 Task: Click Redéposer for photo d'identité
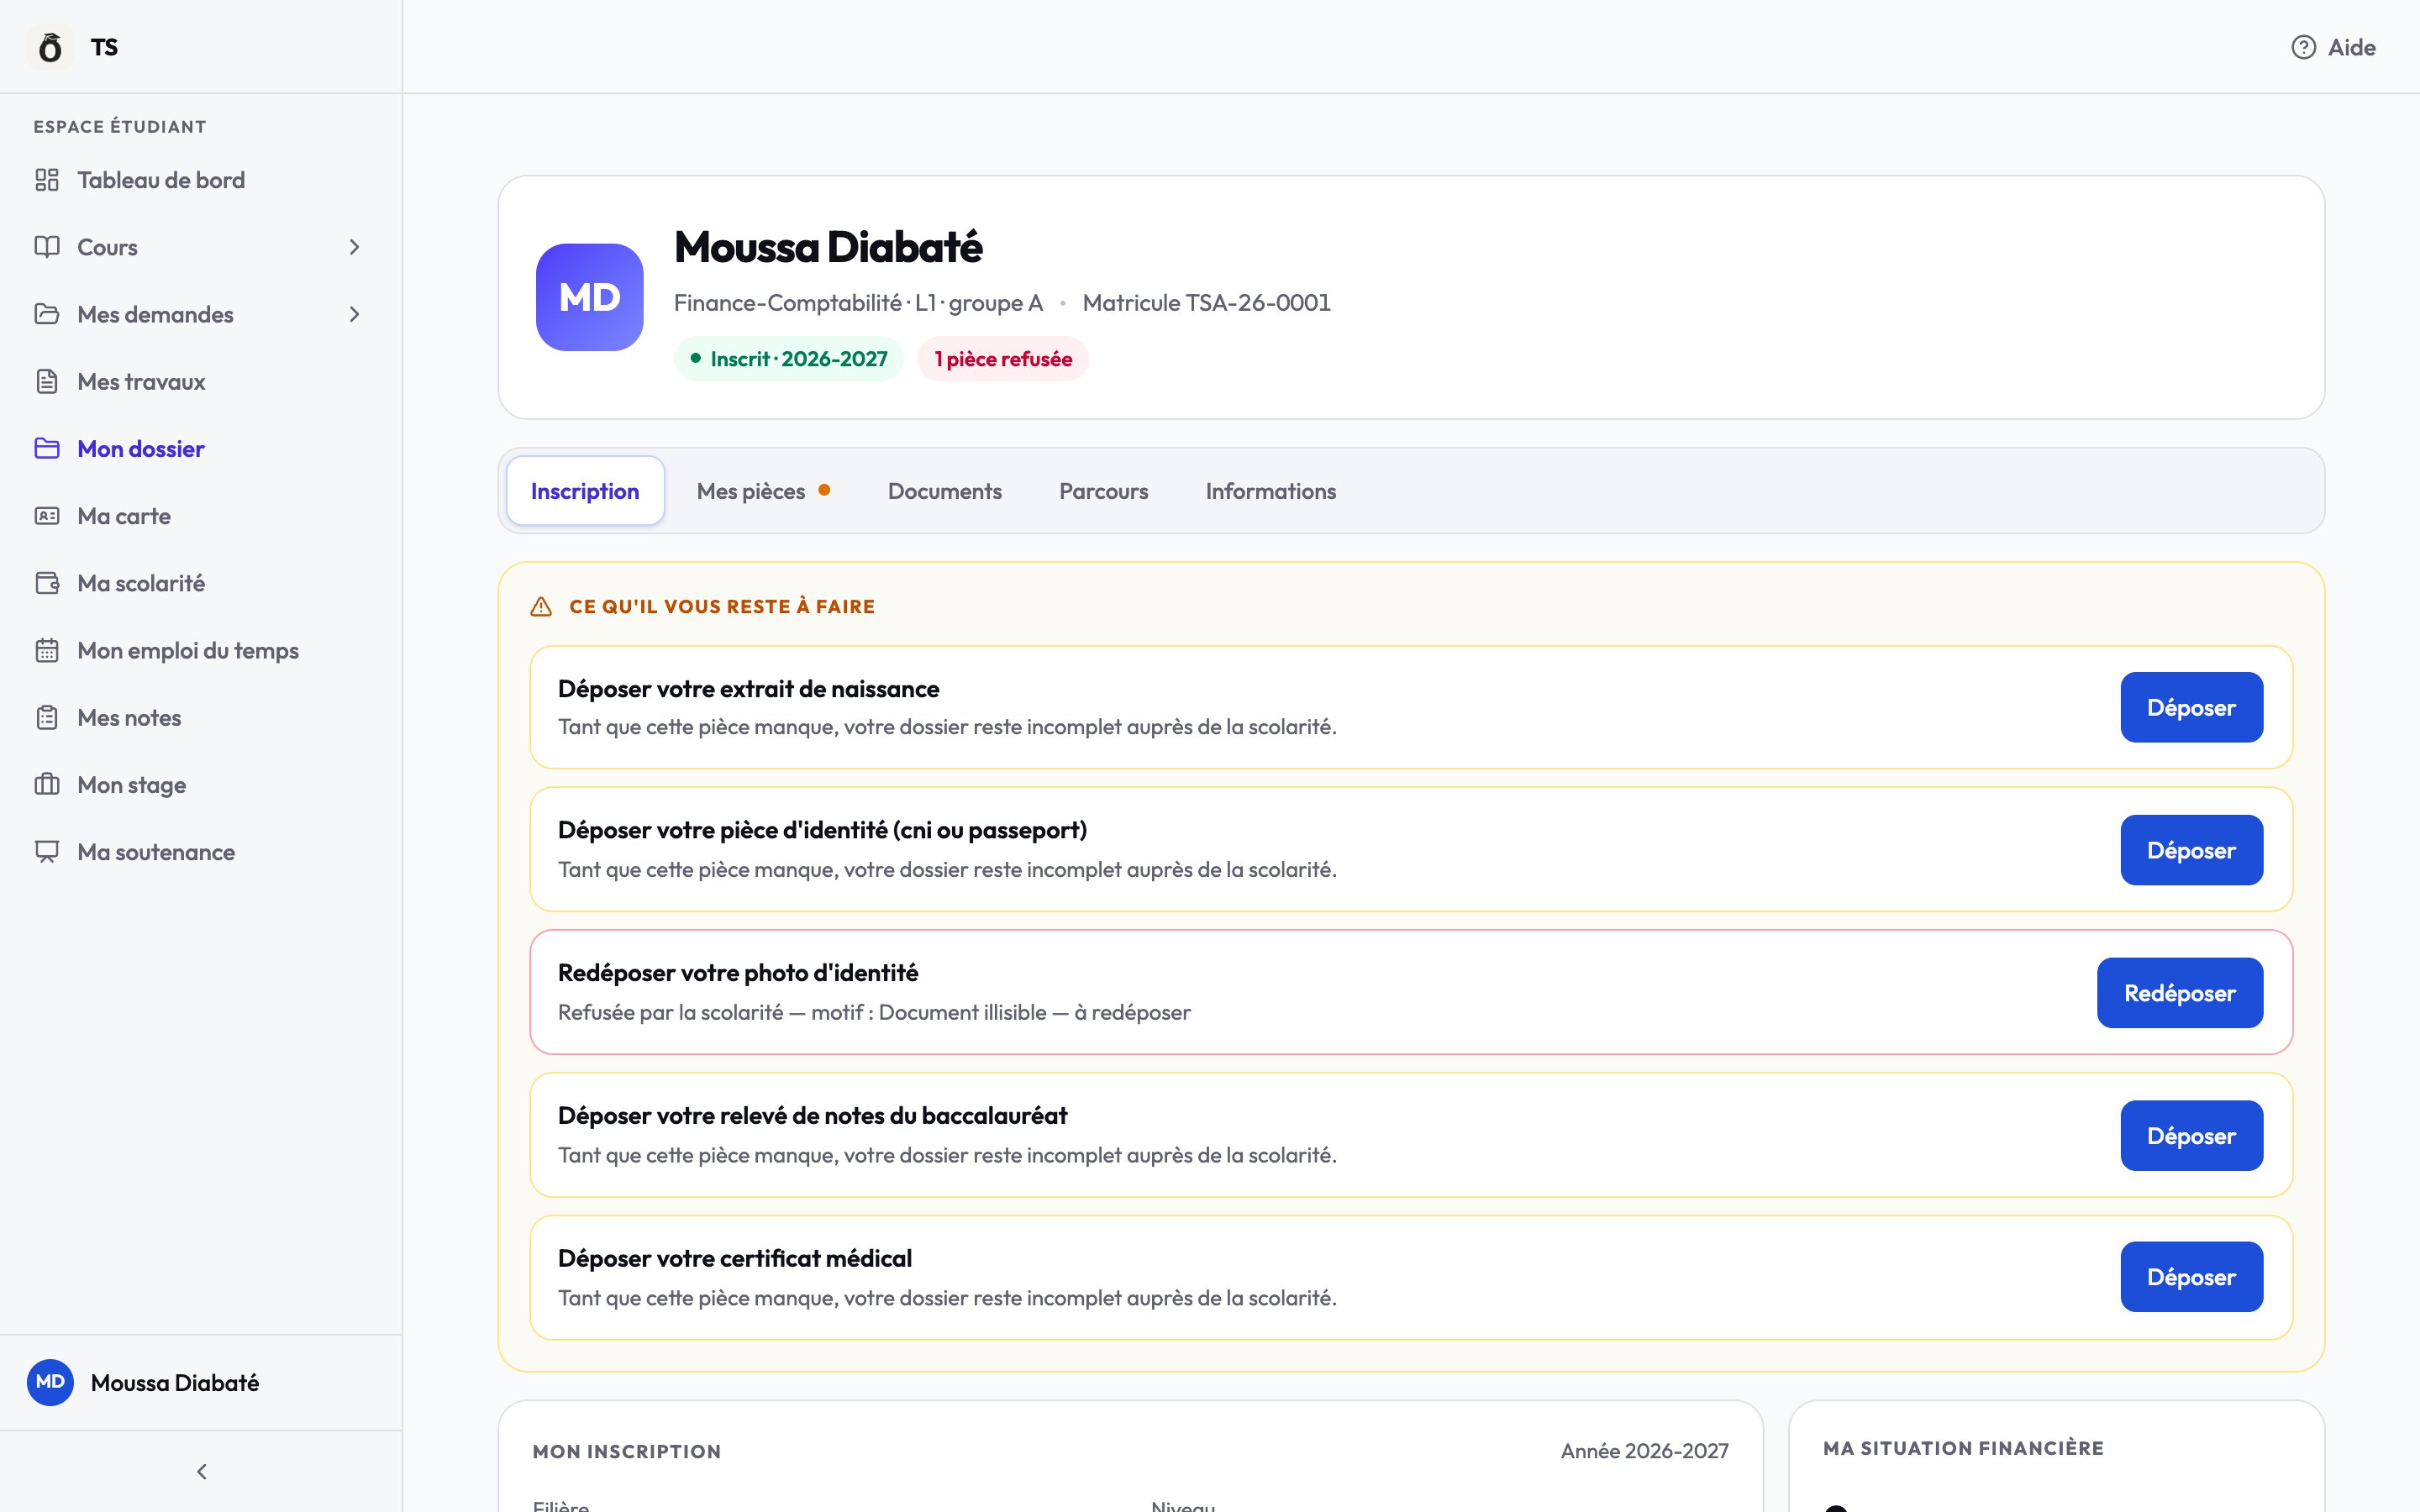2179,993
